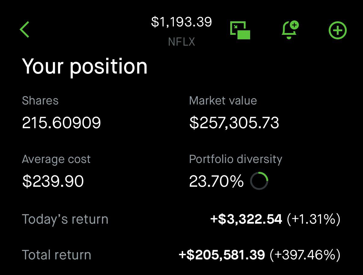The width and height of the screenshot is (363, 275).
Task: Tap the plus circle to add to list
Action: click(337, 31)
